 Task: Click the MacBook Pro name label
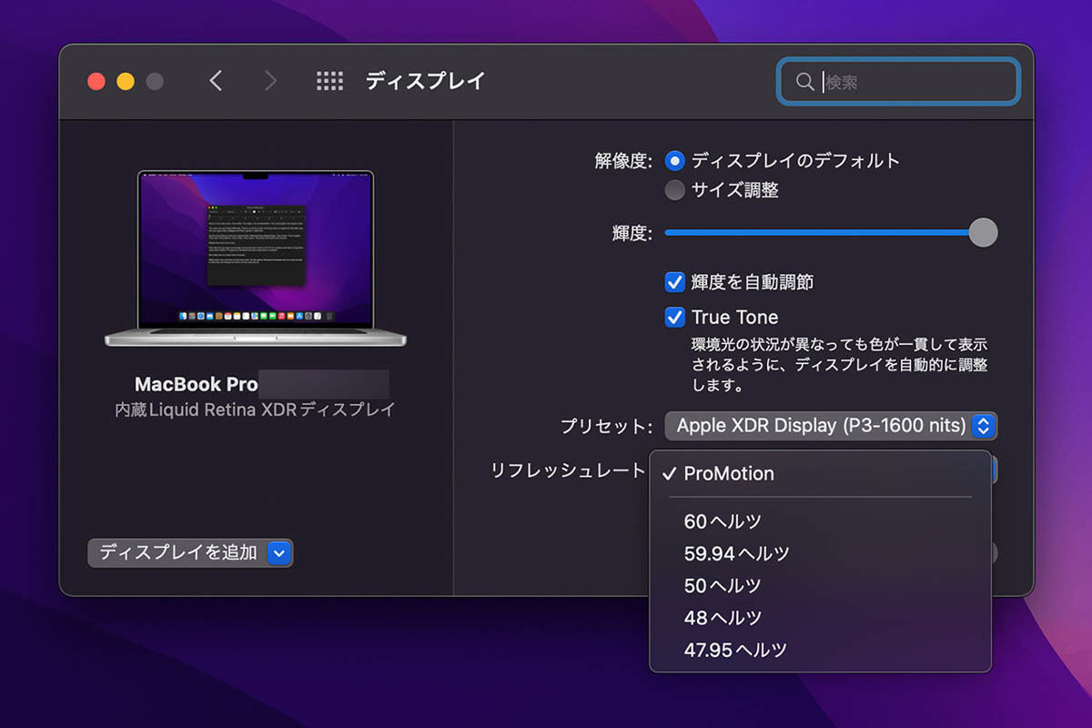point(196,384)
